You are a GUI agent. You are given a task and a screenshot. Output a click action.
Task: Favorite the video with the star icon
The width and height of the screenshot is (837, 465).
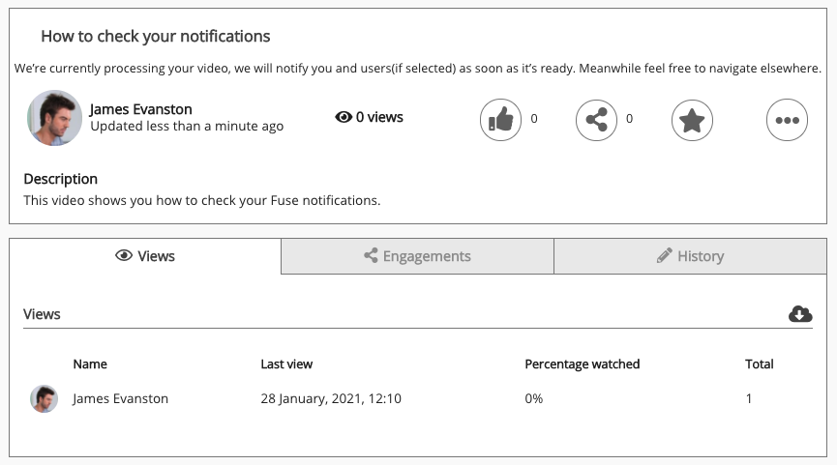point(692,120)
